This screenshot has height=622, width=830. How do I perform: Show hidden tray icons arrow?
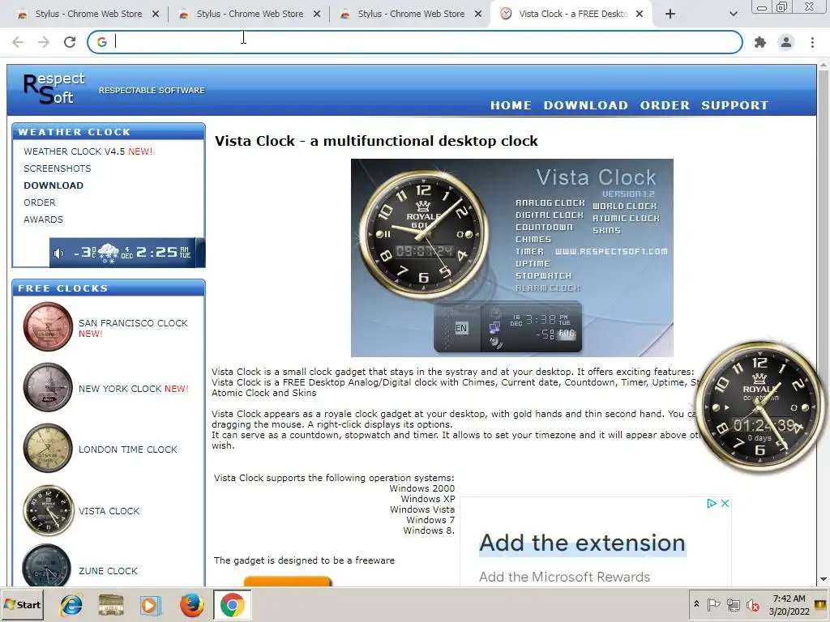click(x=696, y=604)
